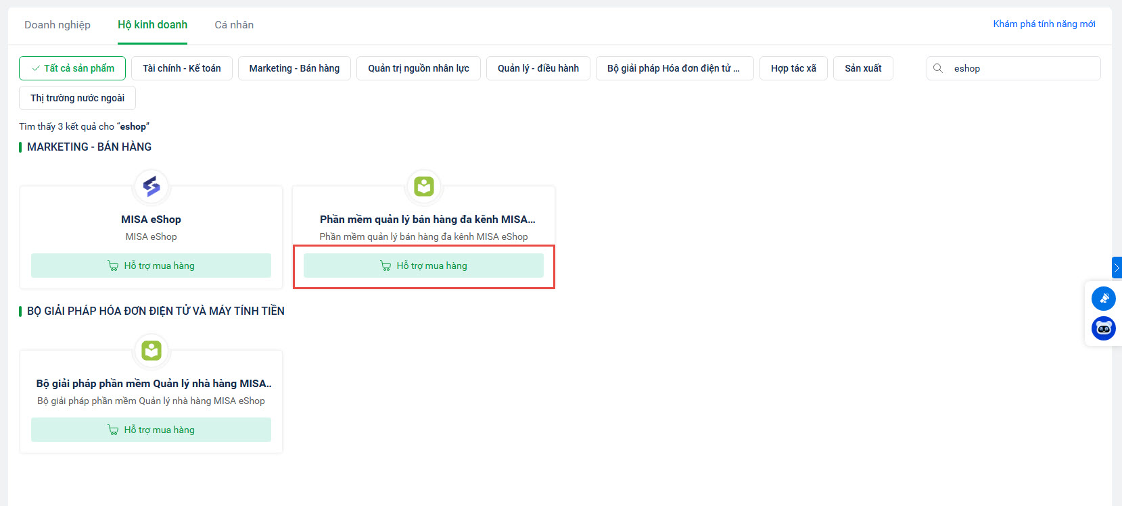Filter by Sản xuất
The width and height of the screenshot is (1122, 506).
coord(863,68)
